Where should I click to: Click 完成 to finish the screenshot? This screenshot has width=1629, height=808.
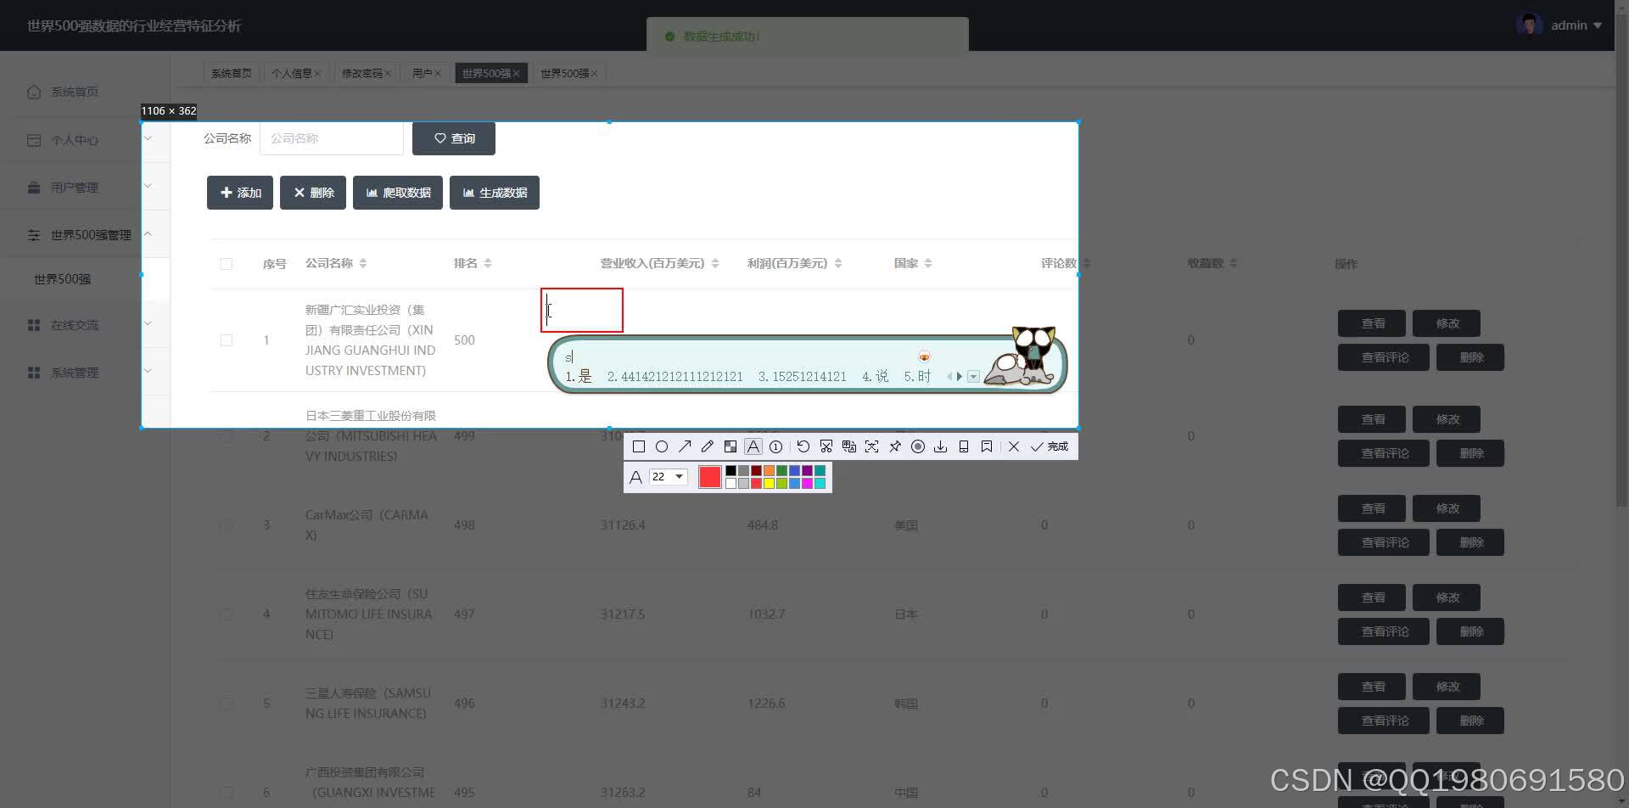click(1050, 446)
